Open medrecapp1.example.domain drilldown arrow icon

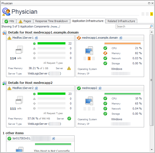click(x=121, y=38)
